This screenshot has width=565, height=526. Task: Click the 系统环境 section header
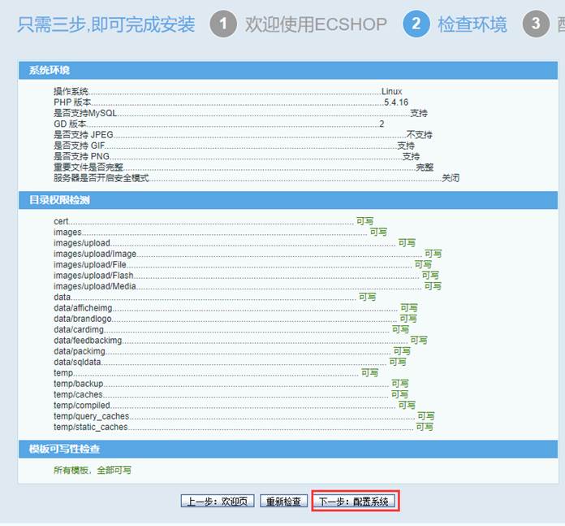point(50,71)
